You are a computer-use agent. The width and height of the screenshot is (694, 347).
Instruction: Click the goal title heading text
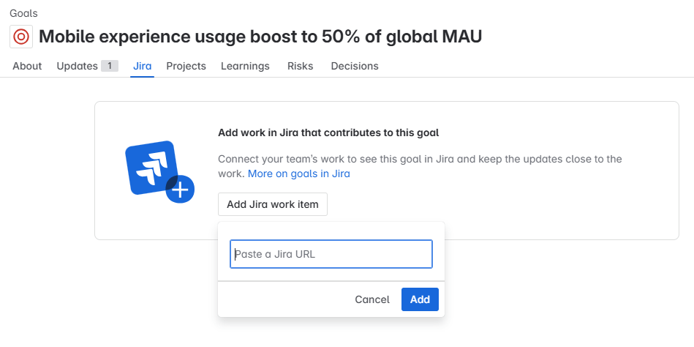260,36
